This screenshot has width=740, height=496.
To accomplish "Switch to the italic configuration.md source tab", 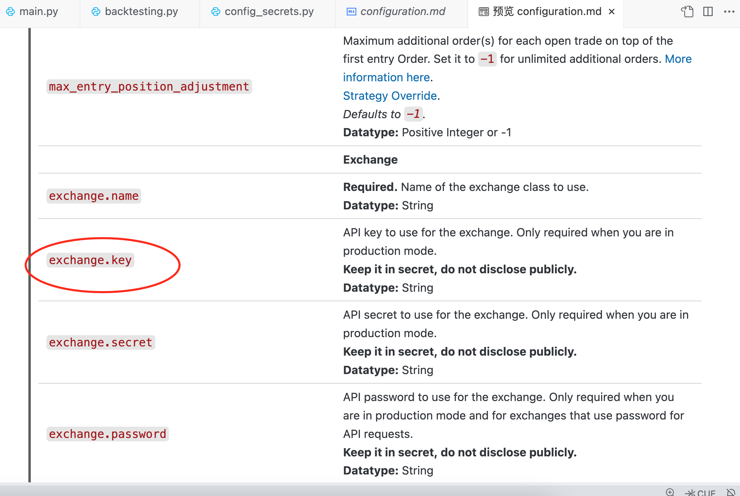I will tap(402, 12).
